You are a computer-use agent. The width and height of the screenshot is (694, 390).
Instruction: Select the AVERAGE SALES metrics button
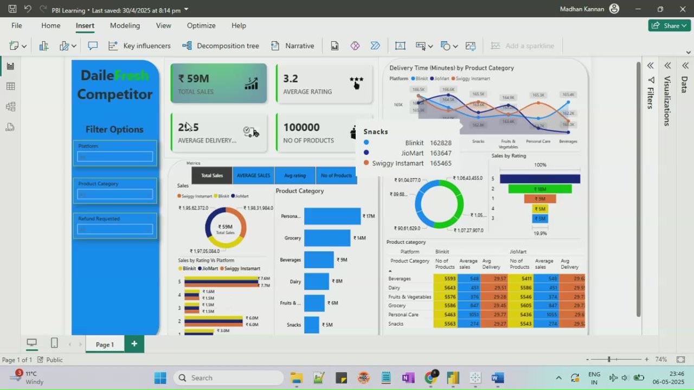253,175
